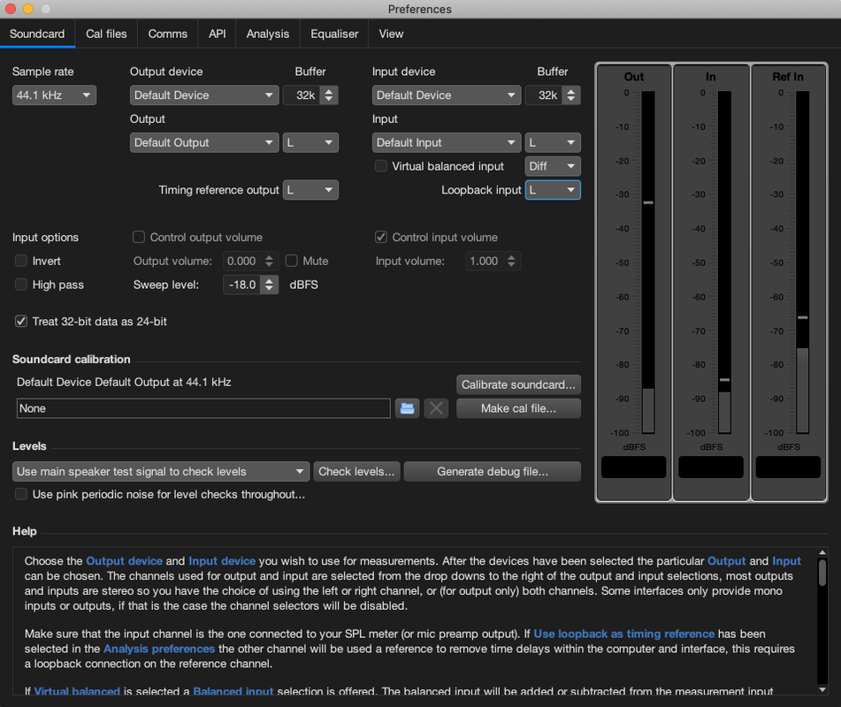
Task: Switch to the View tab
Action: [x=391, y=34]
